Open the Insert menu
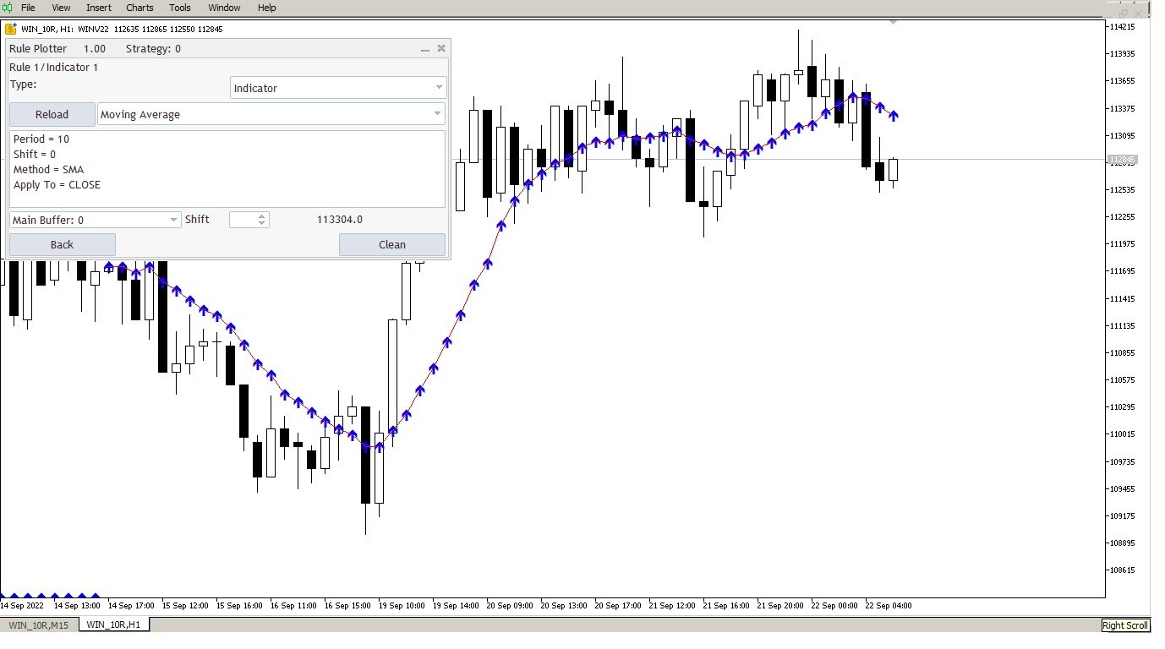This screenshot has height=649, width=1165. point(98,8)
